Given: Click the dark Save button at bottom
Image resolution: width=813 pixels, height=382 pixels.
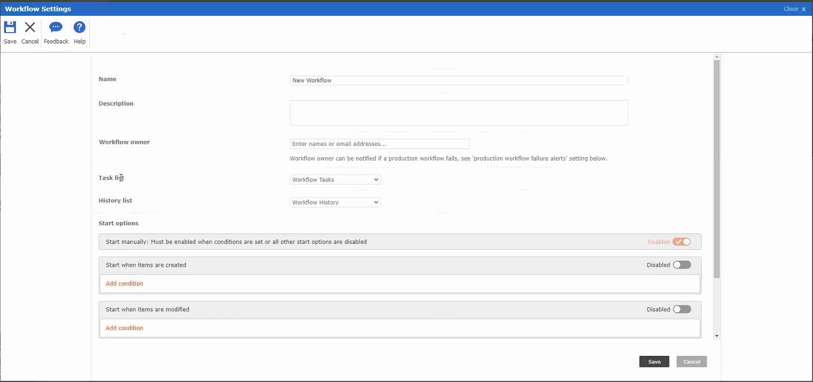Looking at the screenshot, I should [654, 362].
